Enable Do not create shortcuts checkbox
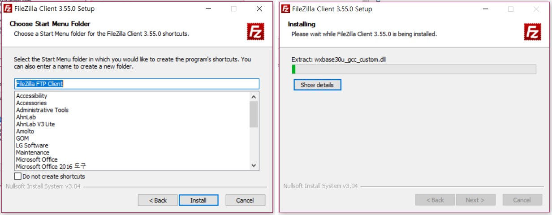The image size is (552, 215). tap(18, 176)
